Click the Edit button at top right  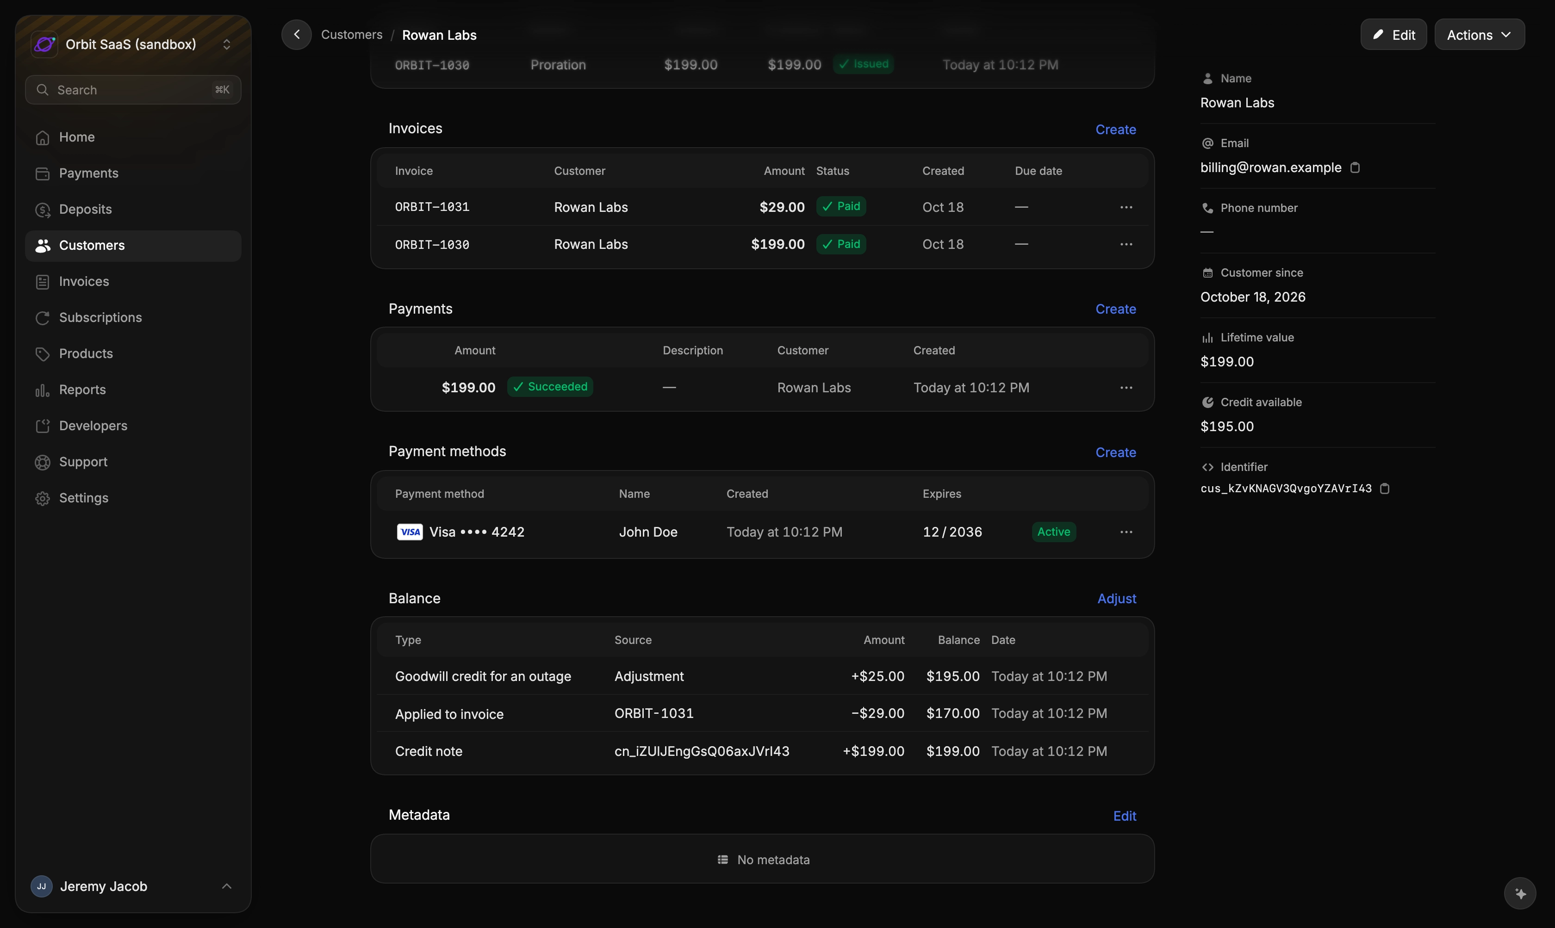[1393, 34]
